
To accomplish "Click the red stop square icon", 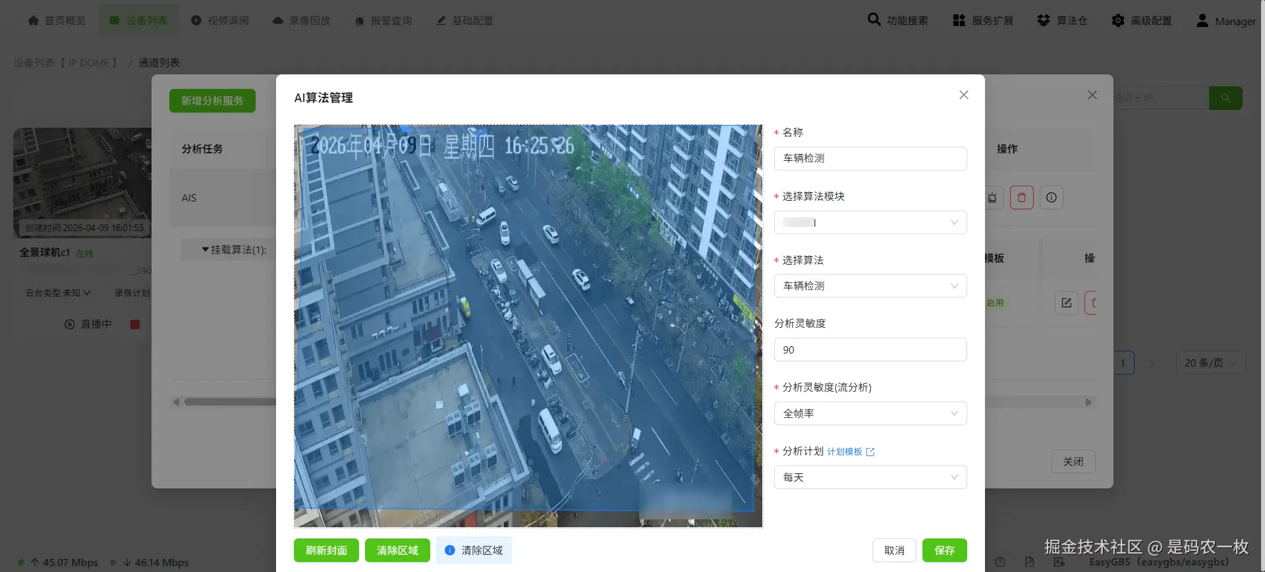I will (135, 325).
